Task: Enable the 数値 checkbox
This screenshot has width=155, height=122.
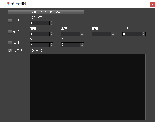Action: point(10,21)
